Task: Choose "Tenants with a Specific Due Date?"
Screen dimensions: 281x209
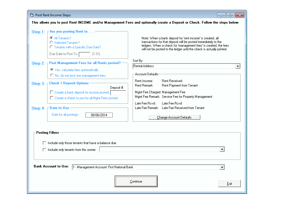Action: coord(51,47)
